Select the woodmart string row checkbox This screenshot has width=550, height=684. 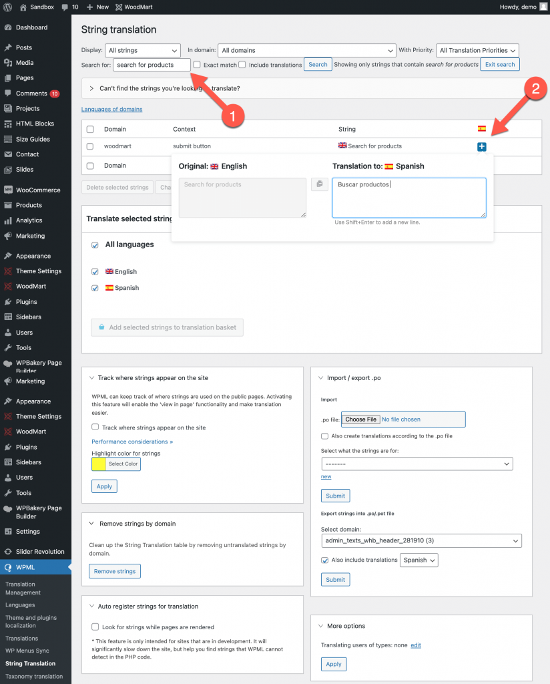[x=90, y=146]
